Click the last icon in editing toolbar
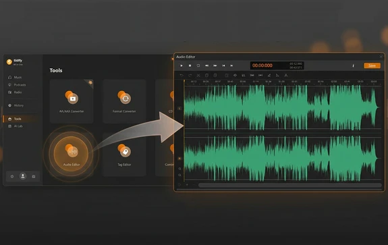Screen dimensions: 388x245 [x=286, y=75]
